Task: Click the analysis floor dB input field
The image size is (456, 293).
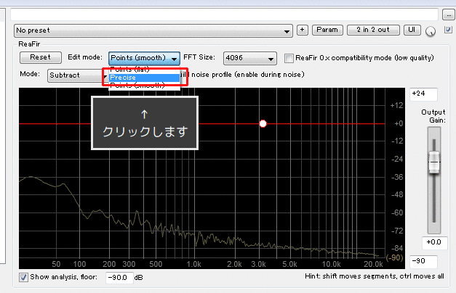Action: [x=117, y=278]
